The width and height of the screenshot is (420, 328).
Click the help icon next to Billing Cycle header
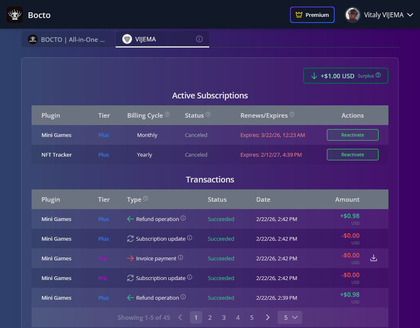(x=167, y=115)
